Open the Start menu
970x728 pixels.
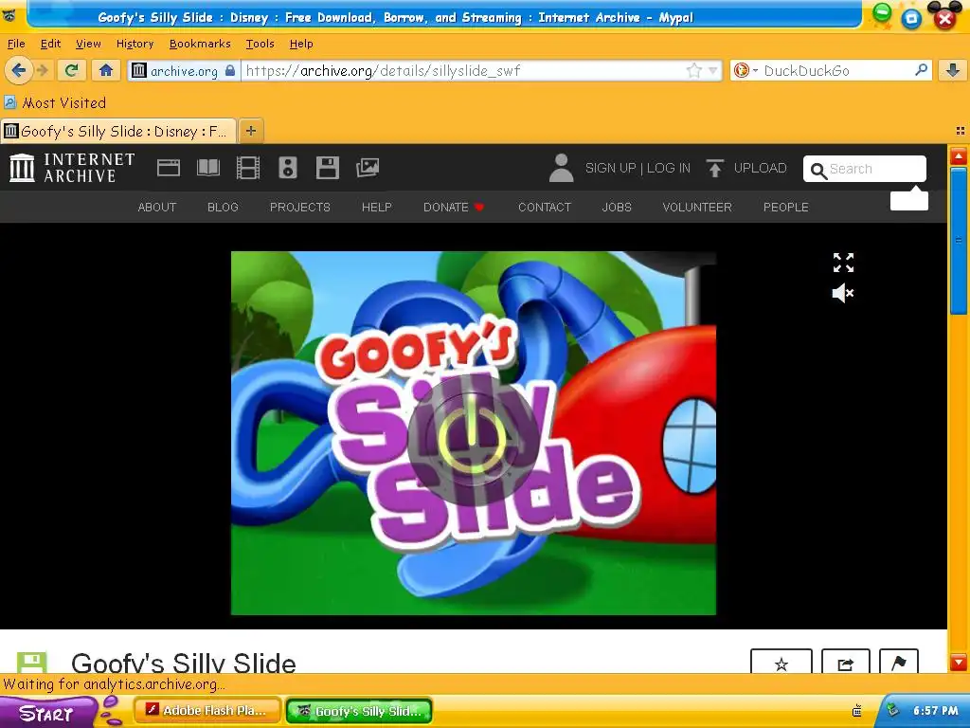(46, 713)
